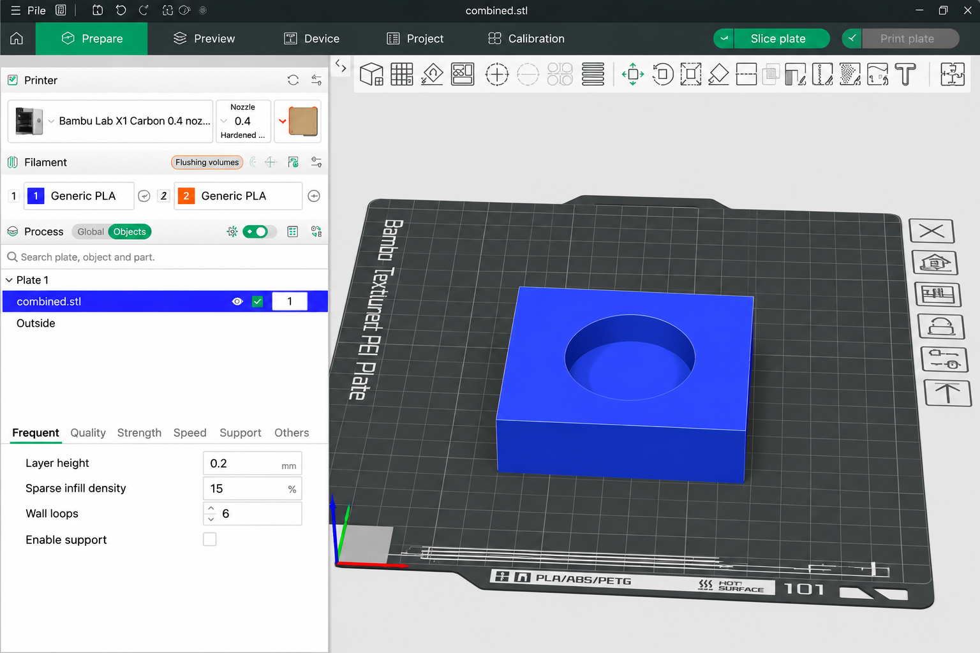
Task: Open the Filament section settings sliders icon
Action: pos(316,162)
